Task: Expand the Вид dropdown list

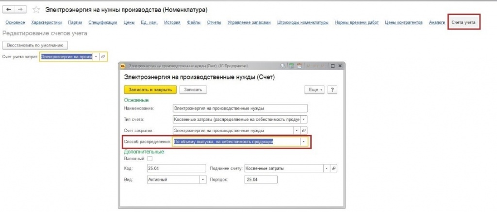Action: point(202,180)
